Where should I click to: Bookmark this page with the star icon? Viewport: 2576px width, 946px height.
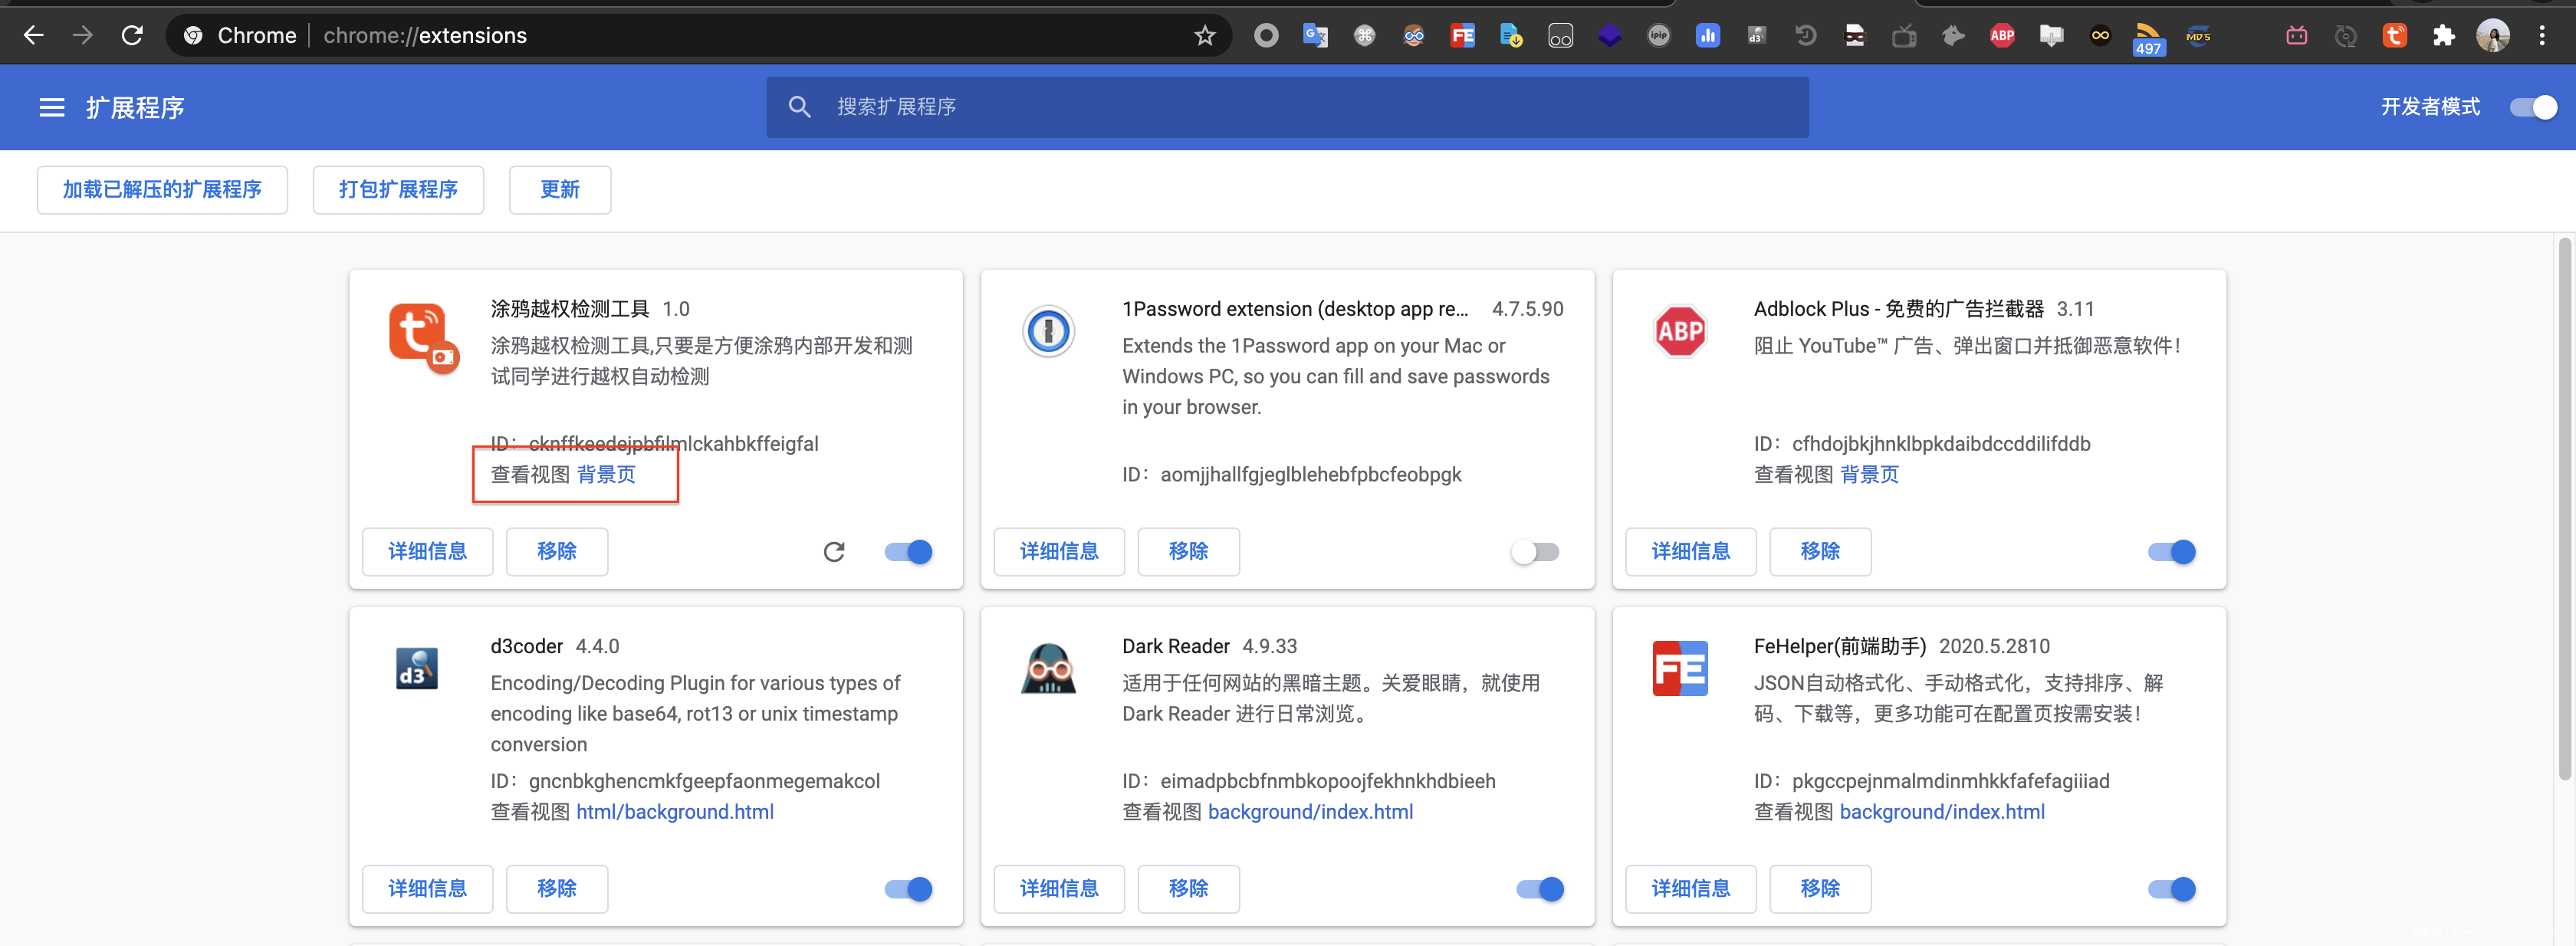point(1205,36)
